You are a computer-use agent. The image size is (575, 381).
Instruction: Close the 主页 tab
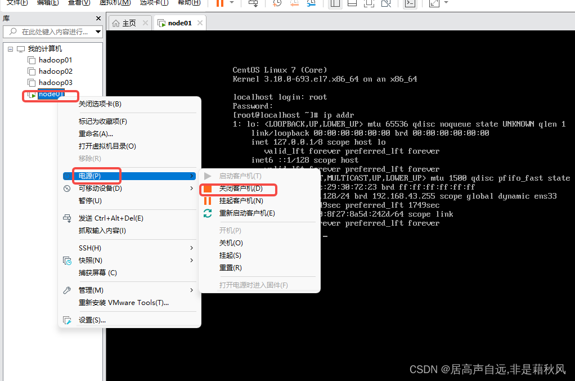145,23
